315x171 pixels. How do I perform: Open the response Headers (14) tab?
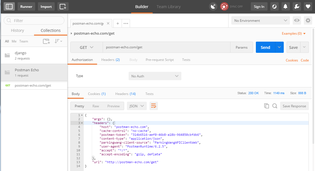pyautogui.click(x=125, y=94)
